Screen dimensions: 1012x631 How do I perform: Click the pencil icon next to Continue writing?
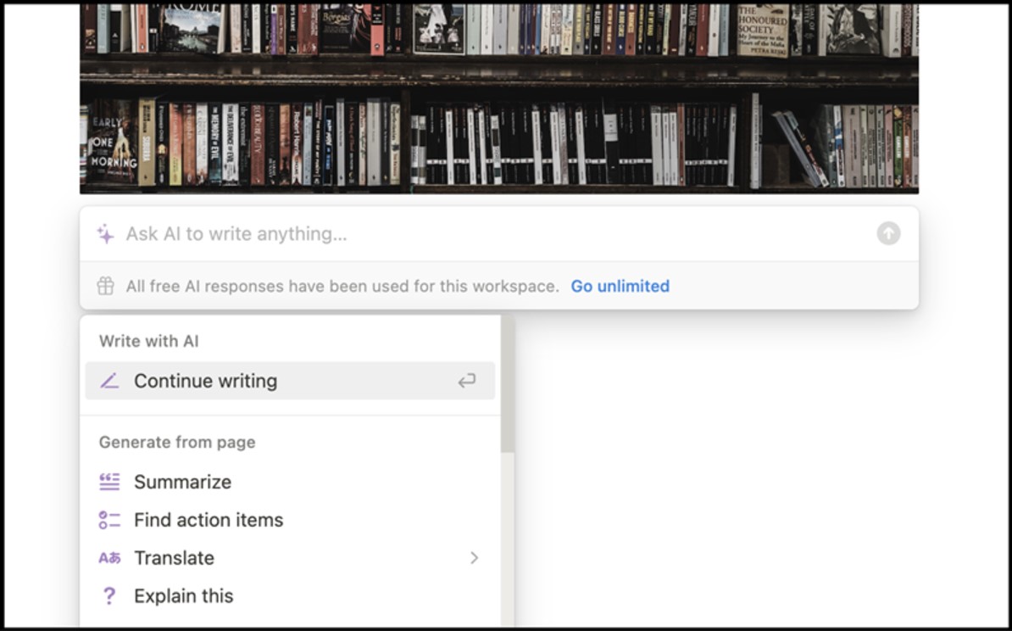[x=109, y=381]
